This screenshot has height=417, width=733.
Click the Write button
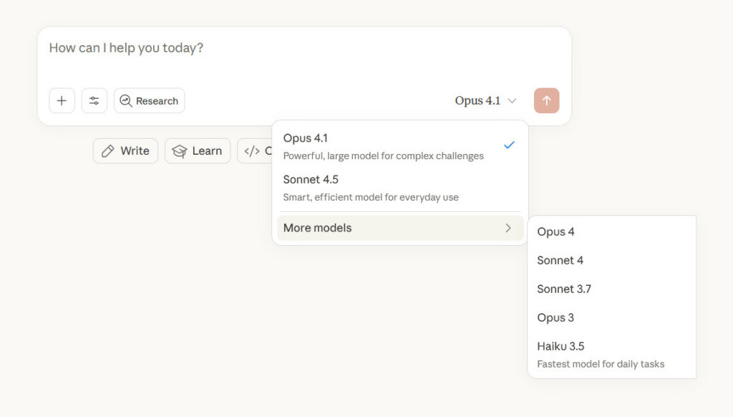tap(125, 150)
